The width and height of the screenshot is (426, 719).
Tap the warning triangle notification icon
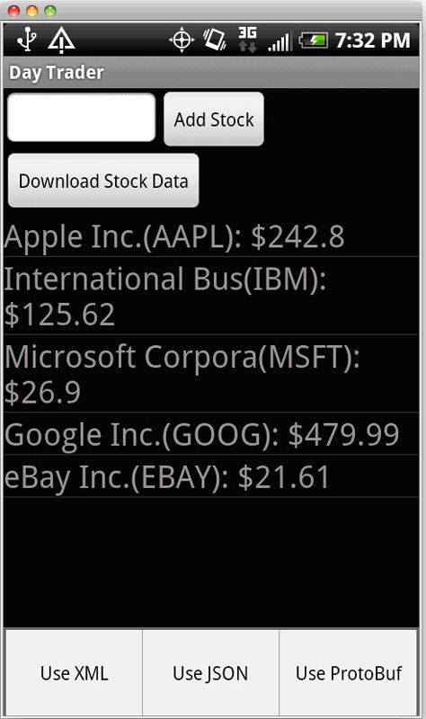[x=61, y=40]
